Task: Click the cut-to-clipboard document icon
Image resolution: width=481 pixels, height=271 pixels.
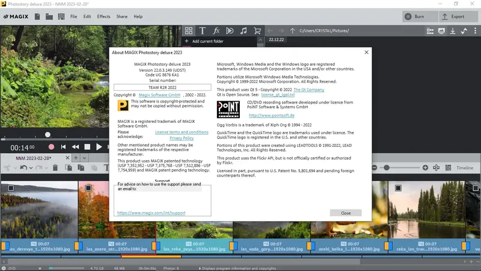Action: pyautogui.click(x=69, y=168)
